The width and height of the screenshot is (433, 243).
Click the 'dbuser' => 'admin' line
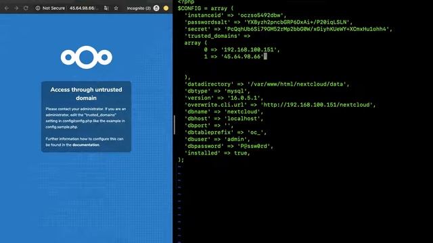[x=217, y=140]
